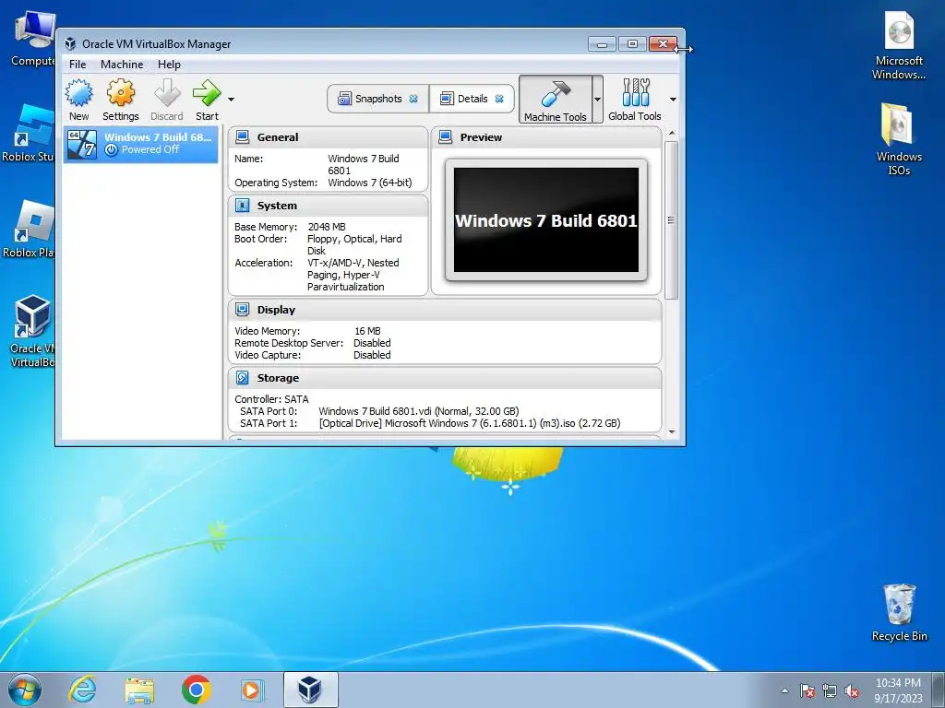
Task: Click details pane scroll up arrow
Action: click(672, 133)
